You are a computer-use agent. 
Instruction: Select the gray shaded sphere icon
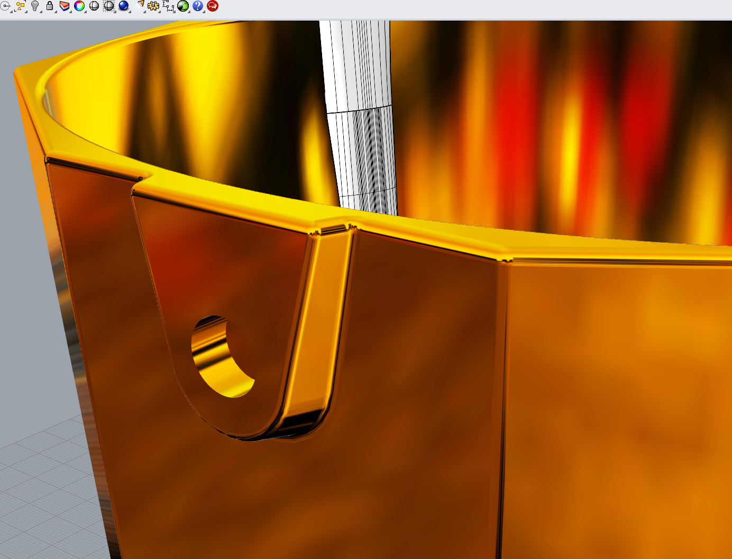(x=94, y=6)
